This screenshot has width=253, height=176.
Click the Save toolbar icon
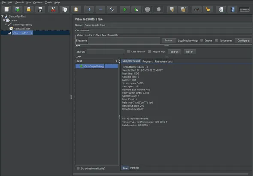tap(40, 9)
